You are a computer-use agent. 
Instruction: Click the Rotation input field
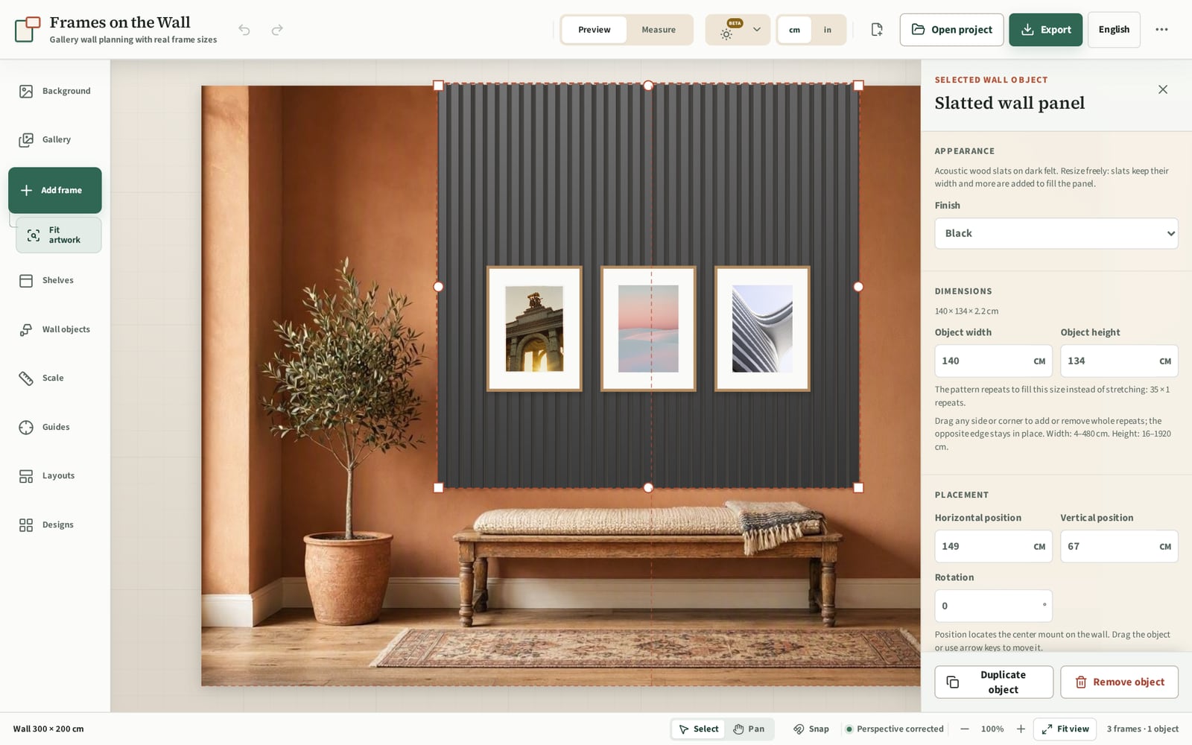click(993, 606)
